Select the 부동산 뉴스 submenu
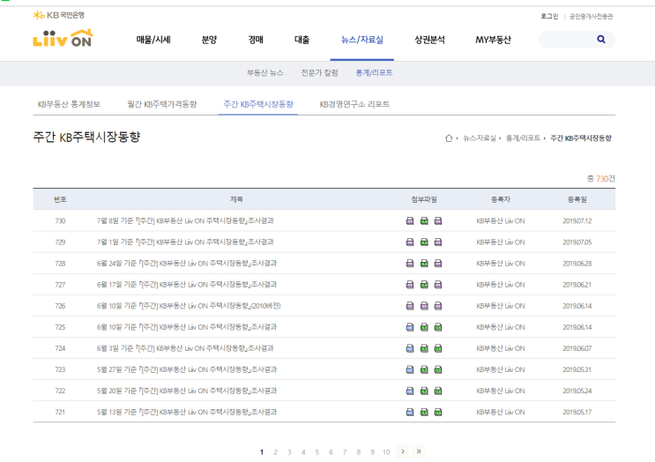 click(x=264, y=72)
